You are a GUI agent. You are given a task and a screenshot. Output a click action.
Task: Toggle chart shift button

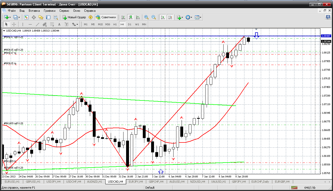pyautogui.click(x=170, y=17)
